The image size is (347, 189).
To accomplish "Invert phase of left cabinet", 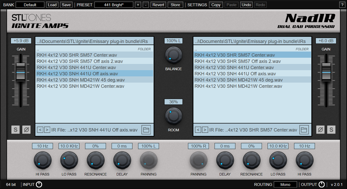I will click(26, 129).
